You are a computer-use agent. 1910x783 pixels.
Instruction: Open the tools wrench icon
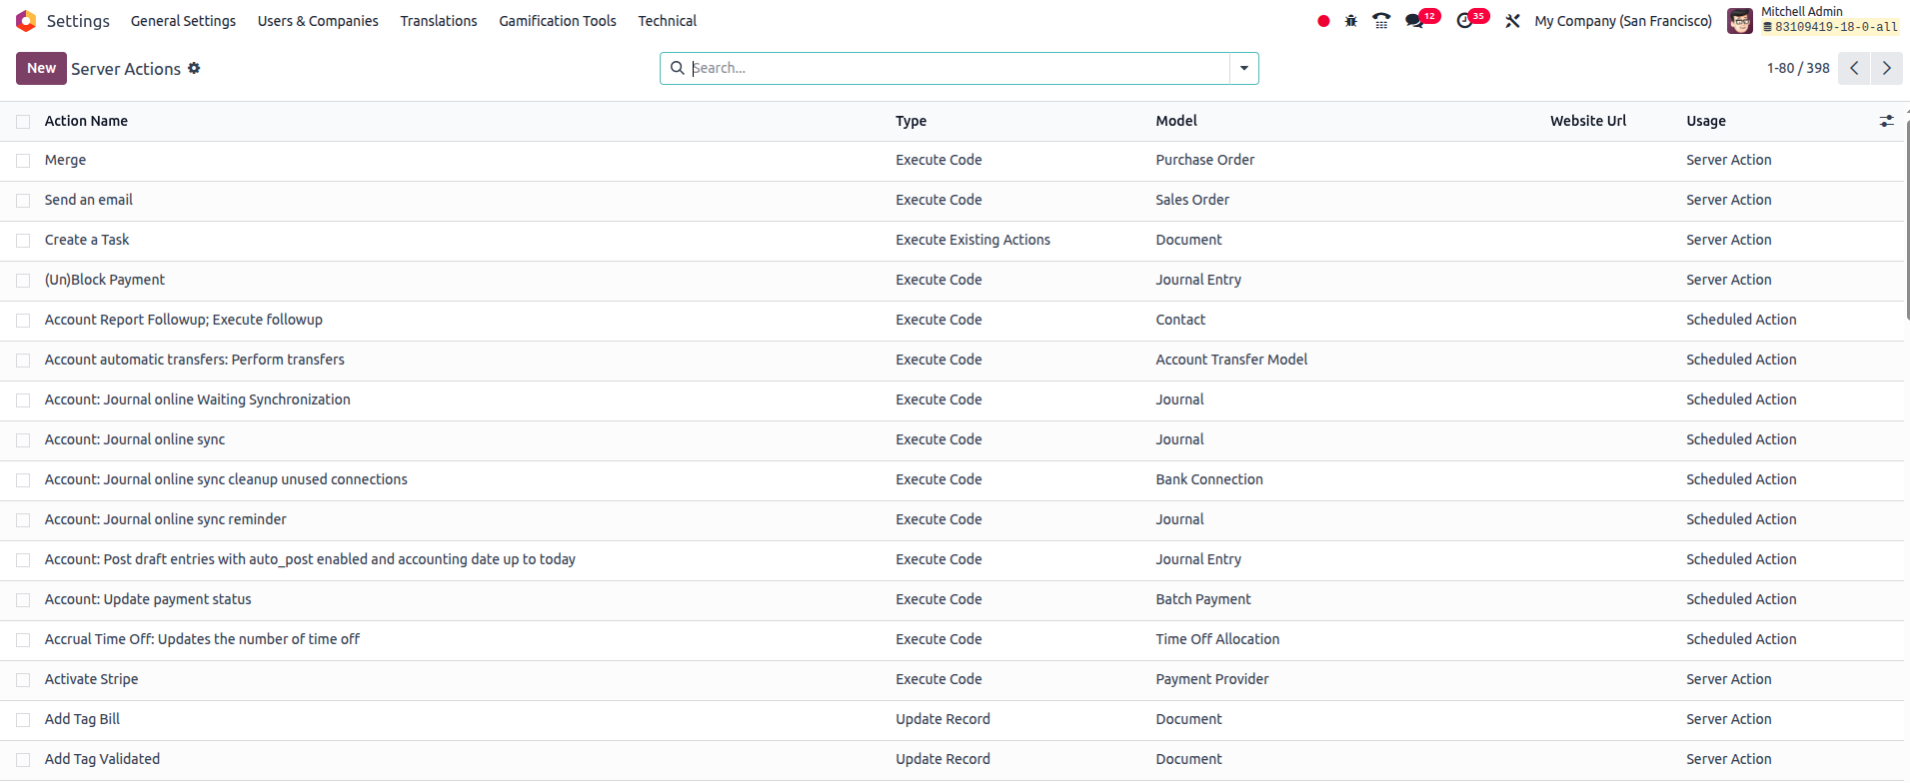[x=1512, y=21]
